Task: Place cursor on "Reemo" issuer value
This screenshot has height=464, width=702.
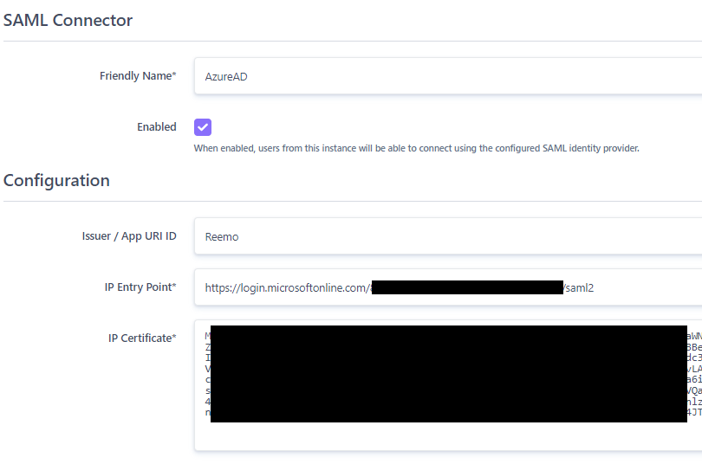Action: pos(222,237)
